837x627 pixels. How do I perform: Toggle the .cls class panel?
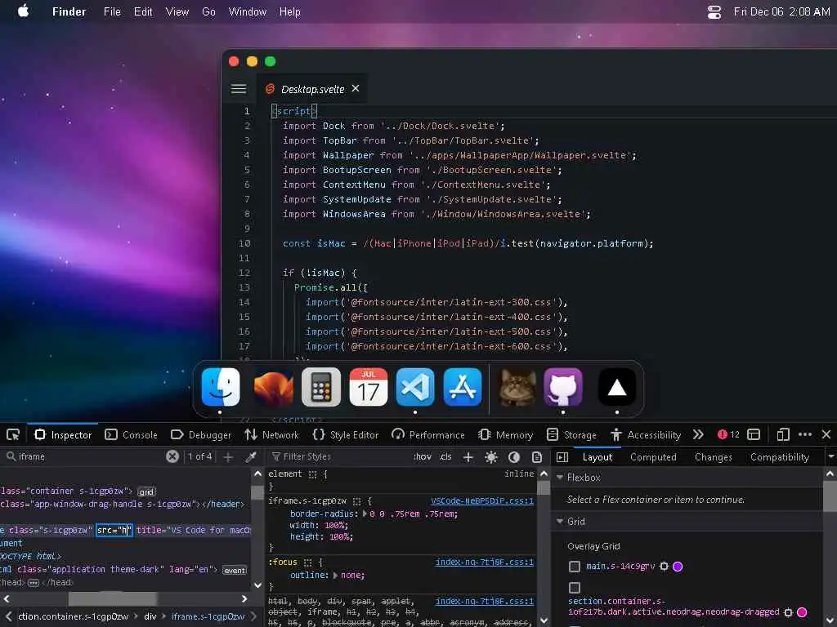pos(445,457)
